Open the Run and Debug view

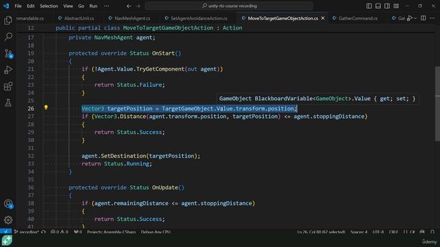click(x=8, y=70)
